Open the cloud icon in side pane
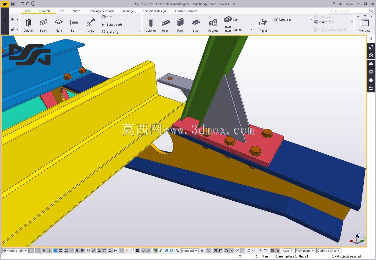The image size is (376, 260). pos(371,64)
